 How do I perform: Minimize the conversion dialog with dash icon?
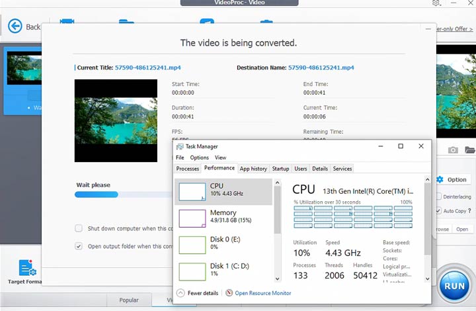click(428, 29)
